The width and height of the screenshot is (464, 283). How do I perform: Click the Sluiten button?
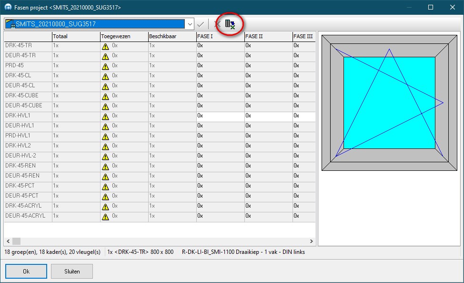pyautogui.click(x=72, y=272)
